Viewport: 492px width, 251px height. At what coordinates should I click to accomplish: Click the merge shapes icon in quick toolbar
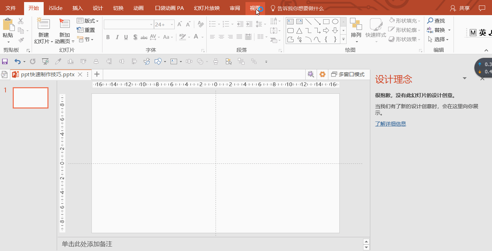point(200,61)
